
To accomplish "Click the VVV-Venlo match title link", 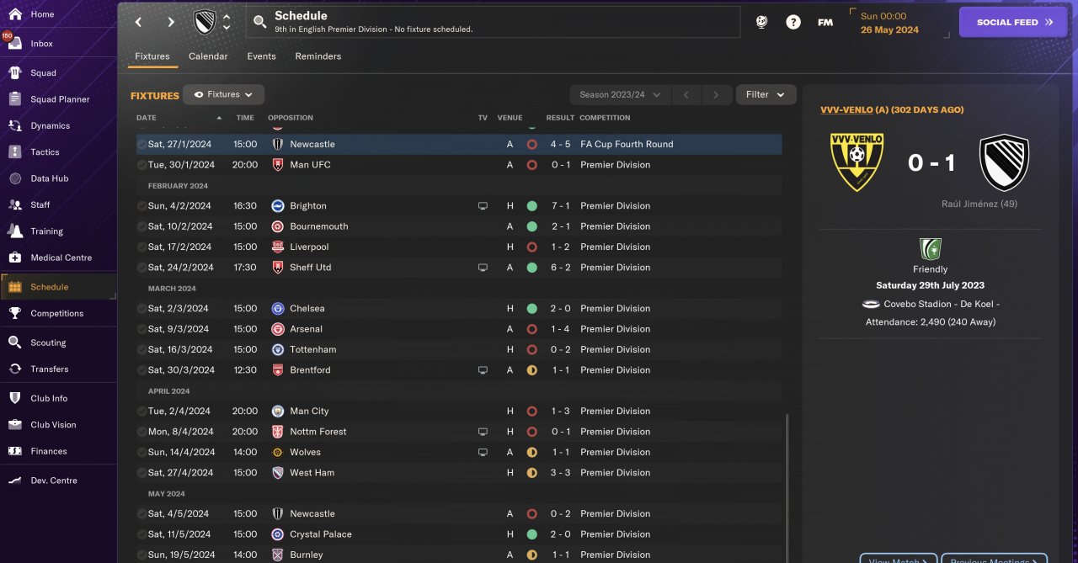I will point(892,110).
